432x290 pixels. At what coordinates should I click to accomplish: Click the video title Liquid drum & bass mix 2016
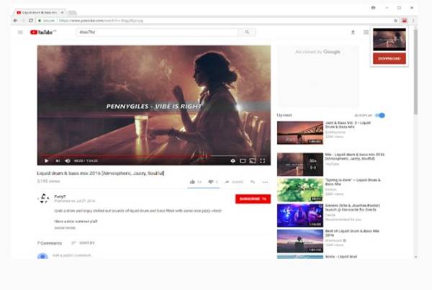pyautogui.click(x=101, y=173)
